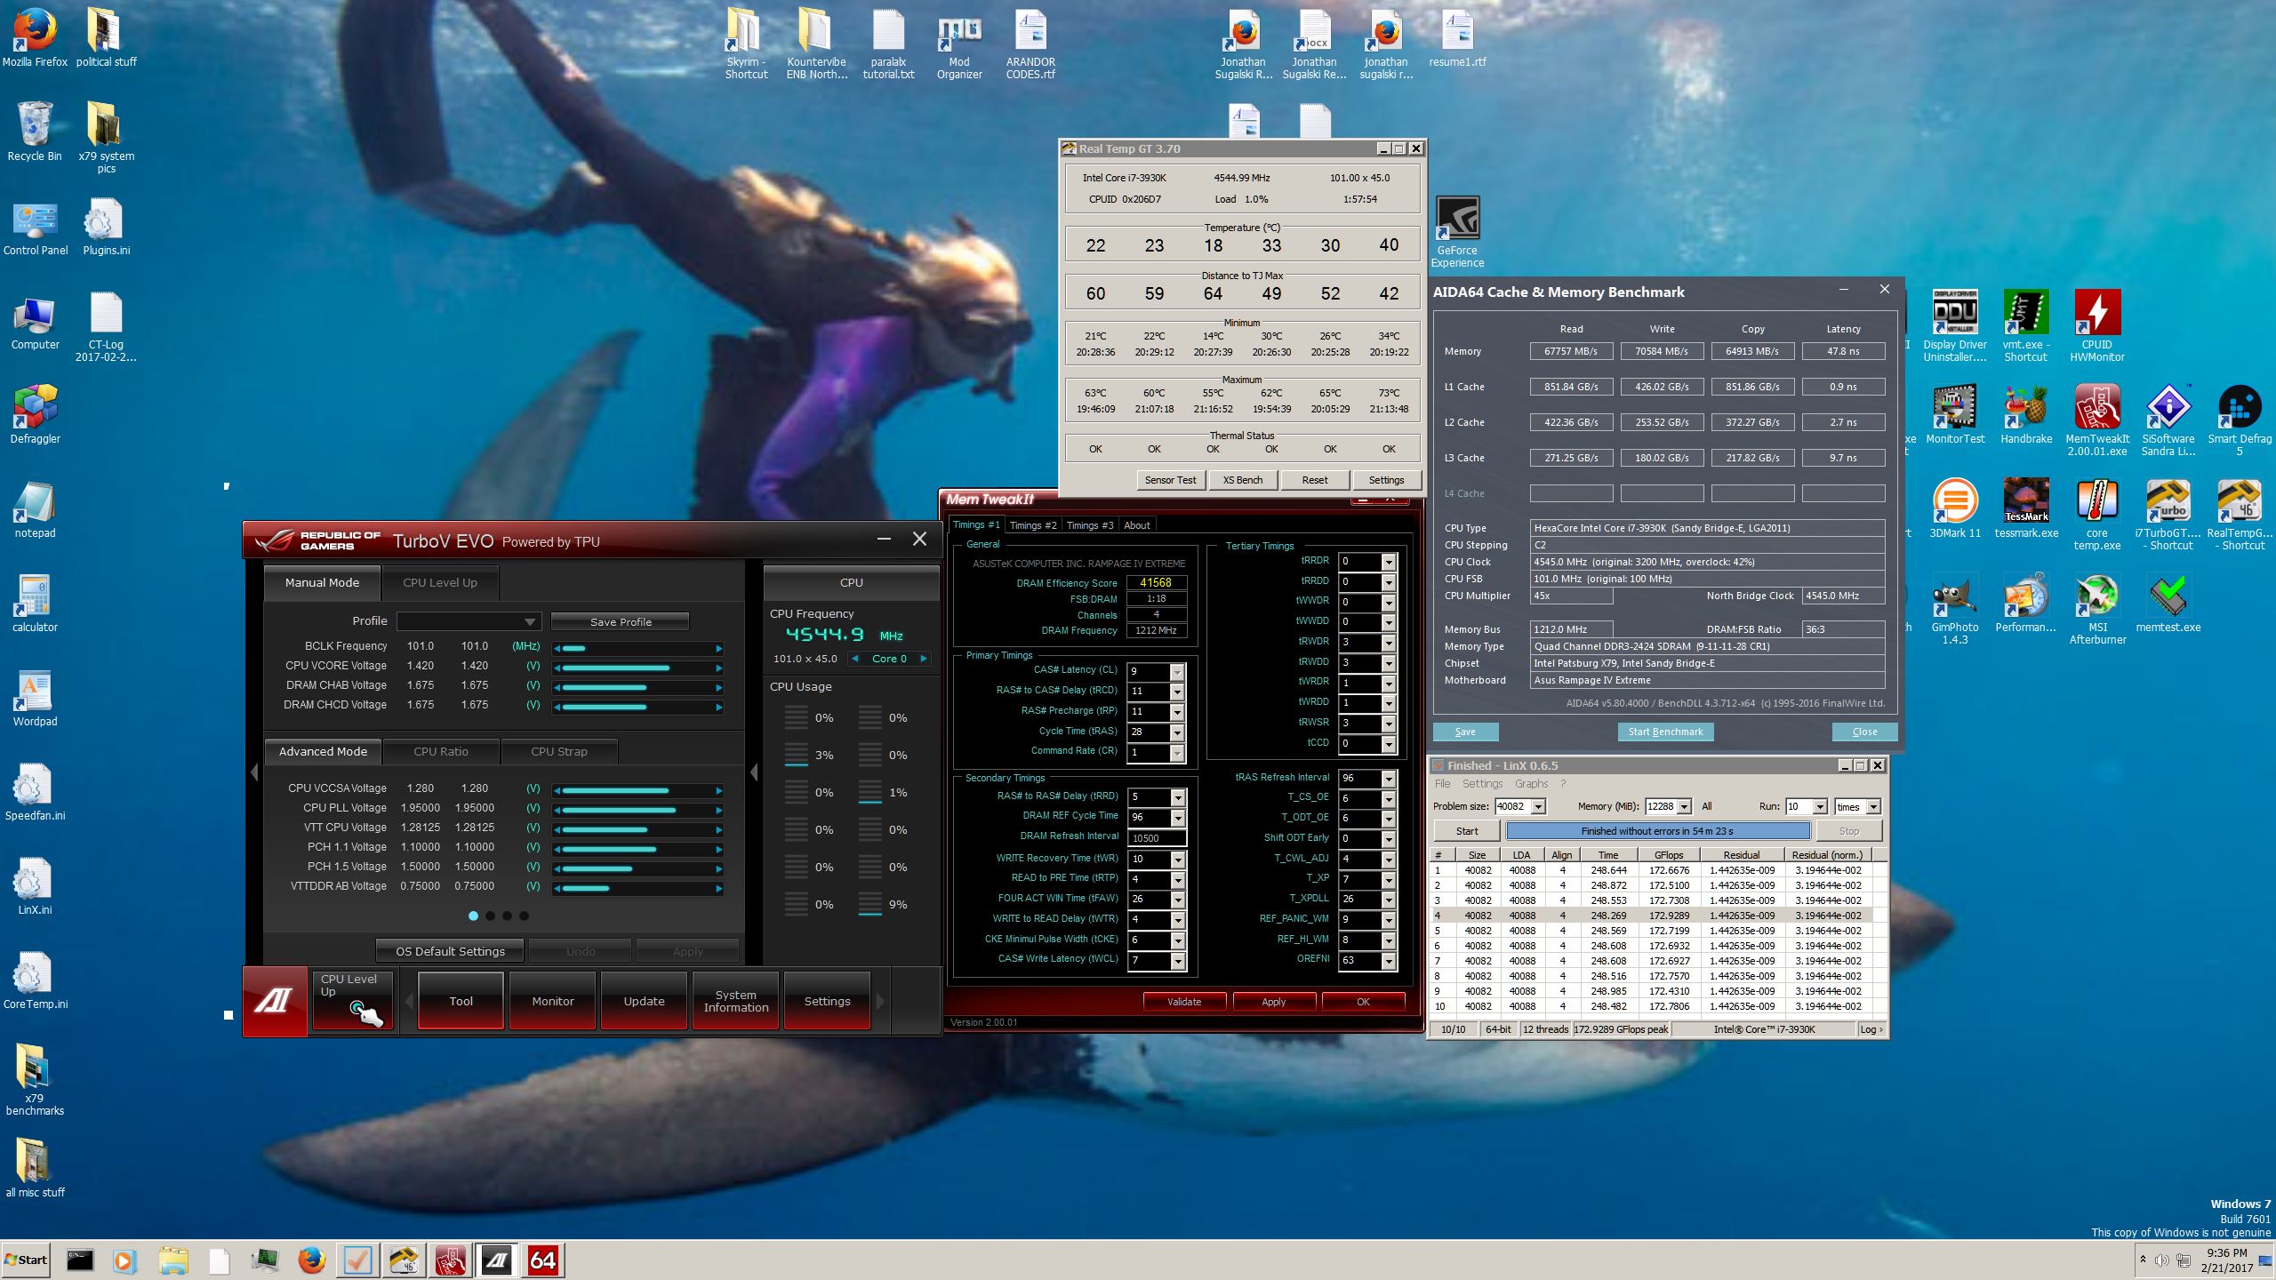Click the system tray volume icon
The width and height of the screenshot is (2276, 1280).
tap(2161, 1260)
